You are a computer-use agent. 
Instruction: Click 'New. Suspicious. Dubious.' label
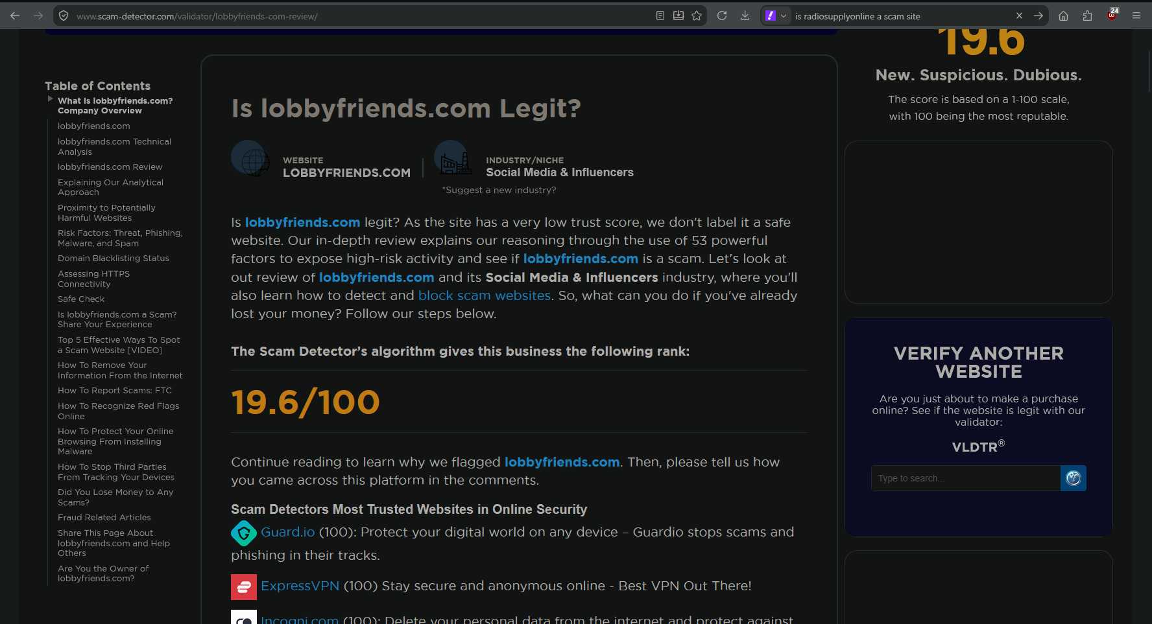[979, 75]
